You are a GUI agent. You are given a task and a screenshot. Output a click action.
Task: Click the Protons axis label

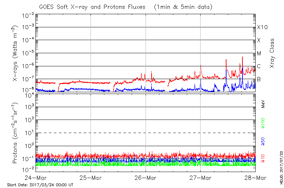(x=15, y=133)
